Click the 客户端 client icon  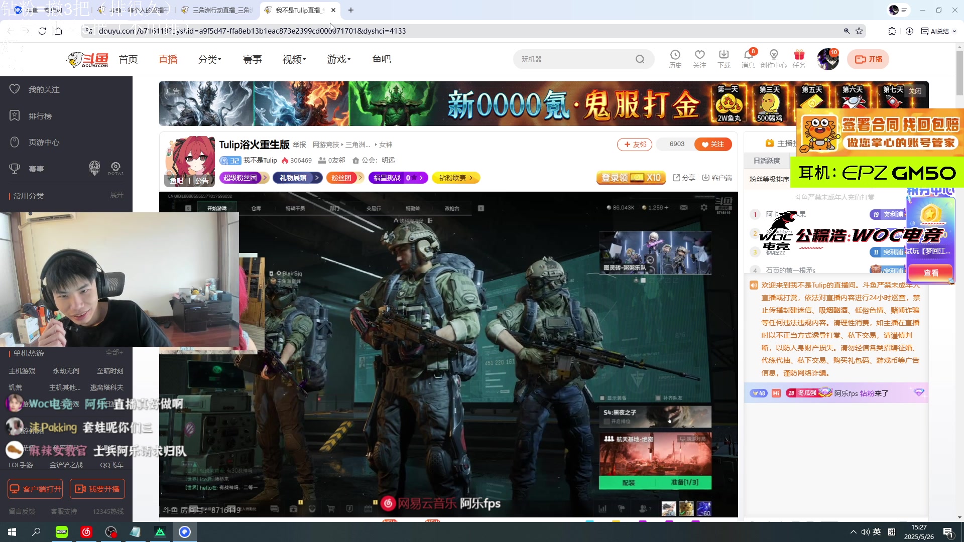tap(716, 178)
